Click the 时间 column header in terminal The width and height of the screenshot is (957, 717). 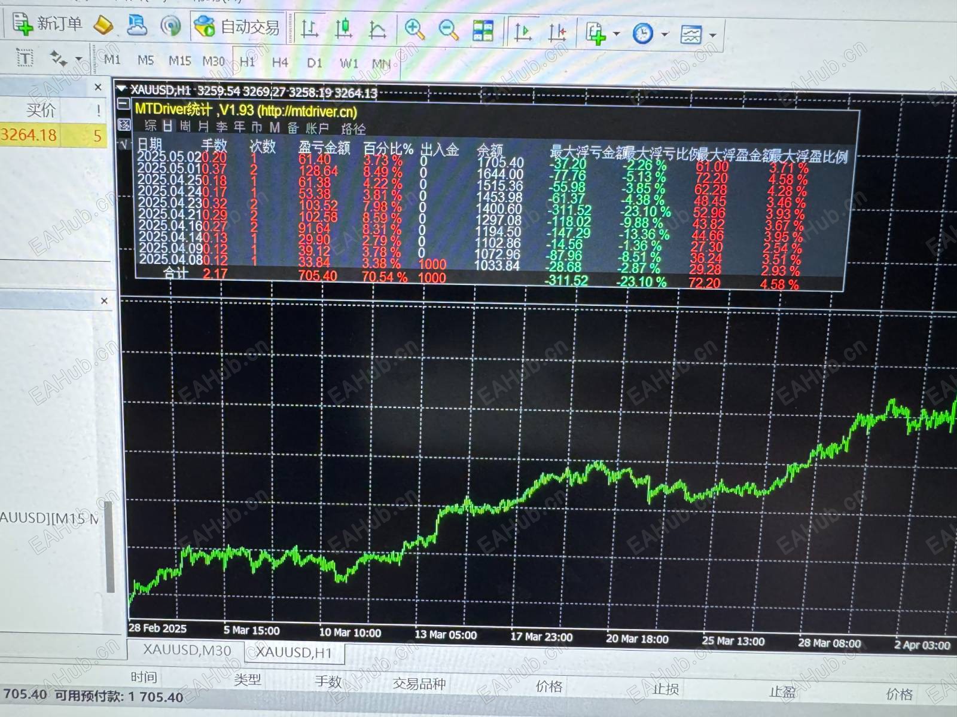[x=144, y=677]
